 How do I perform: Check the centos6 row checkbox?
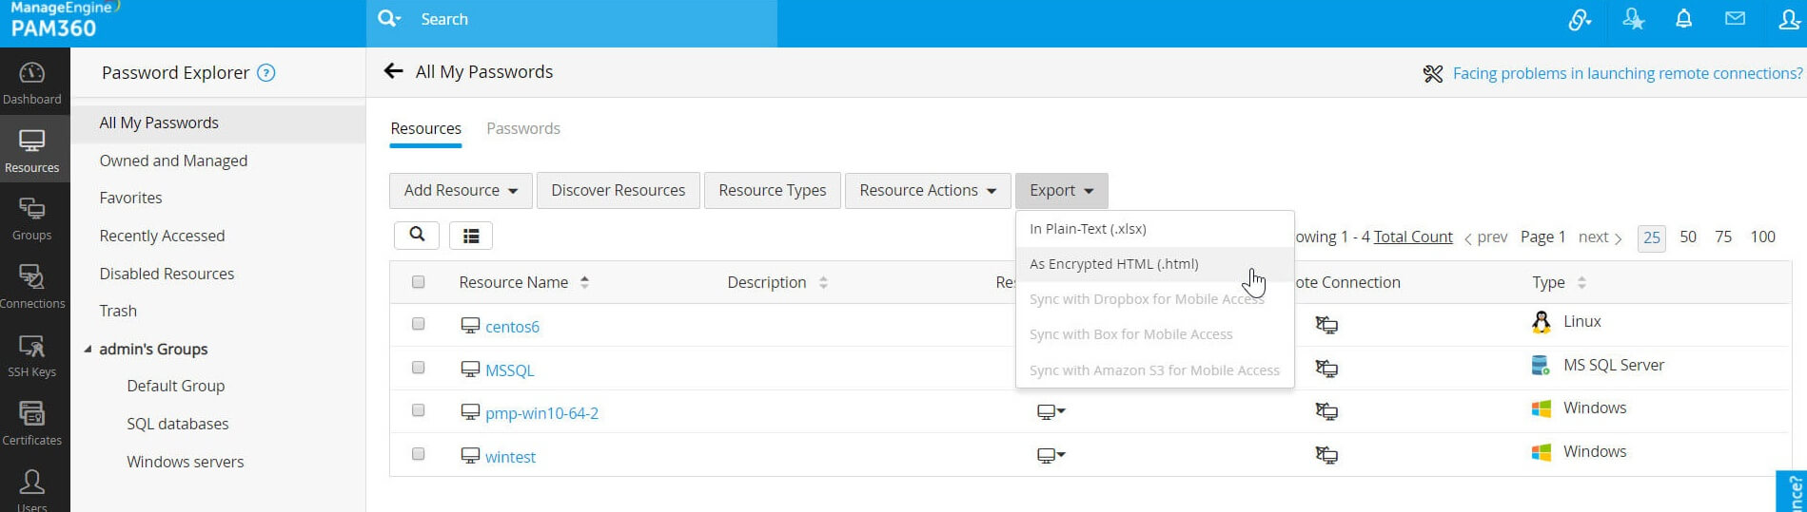click(418, 324)
